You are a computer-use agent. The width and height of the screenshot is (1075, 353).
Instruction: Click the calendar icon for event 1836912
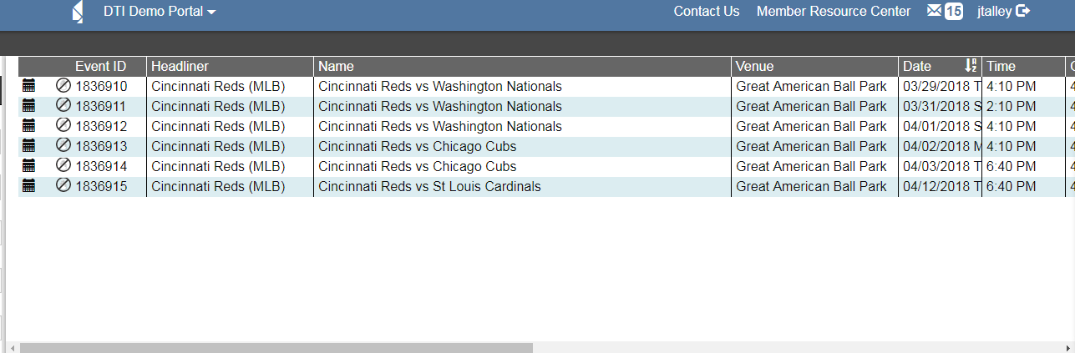pyautogui.click(x=28, y=125)
